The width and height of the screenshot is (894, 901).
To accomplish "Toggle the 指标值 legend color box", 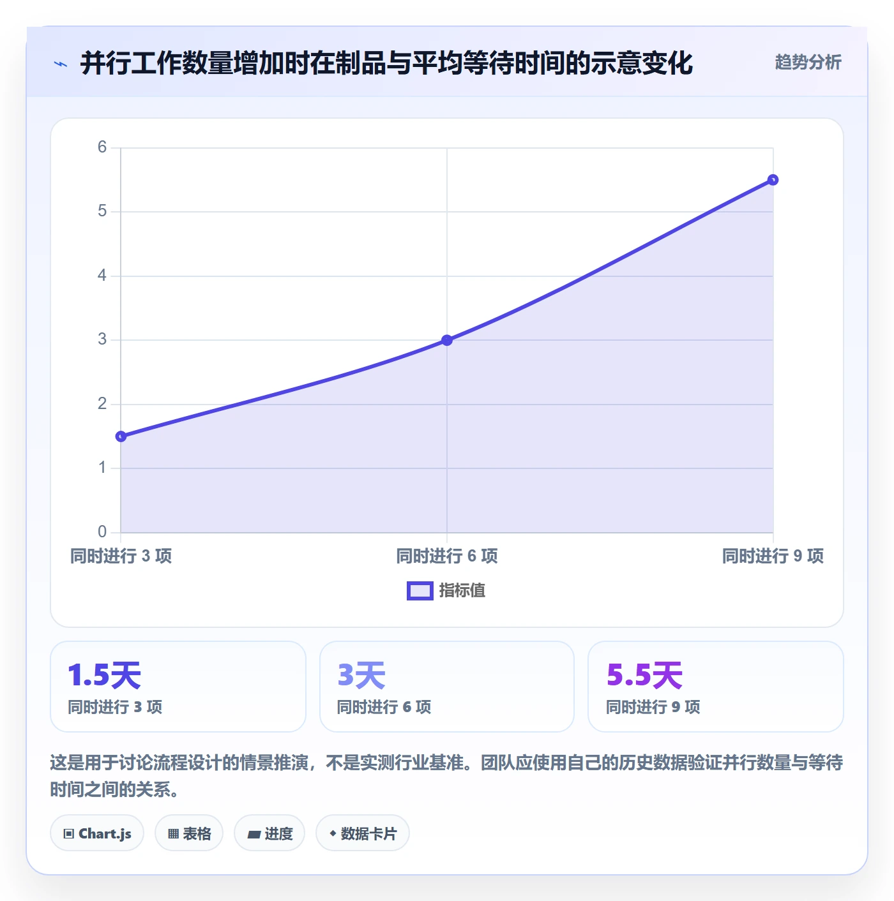I will (420, 591).
